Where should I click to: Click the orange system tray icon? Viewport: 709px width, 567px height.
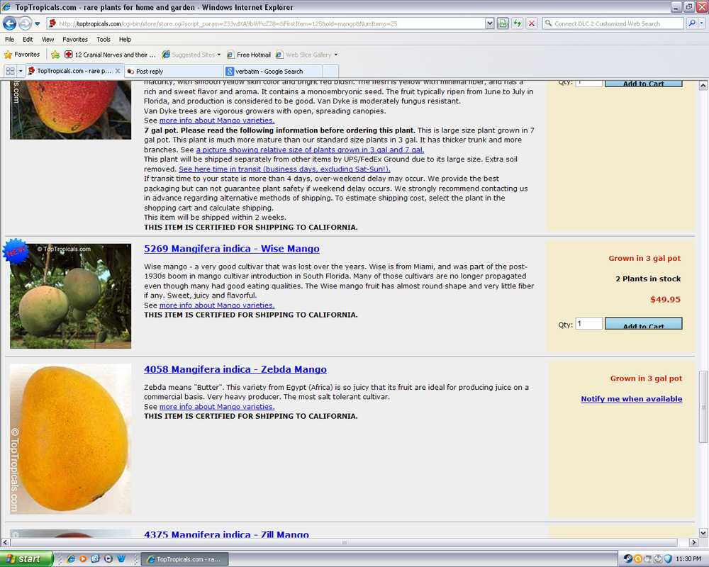[637, 559]
